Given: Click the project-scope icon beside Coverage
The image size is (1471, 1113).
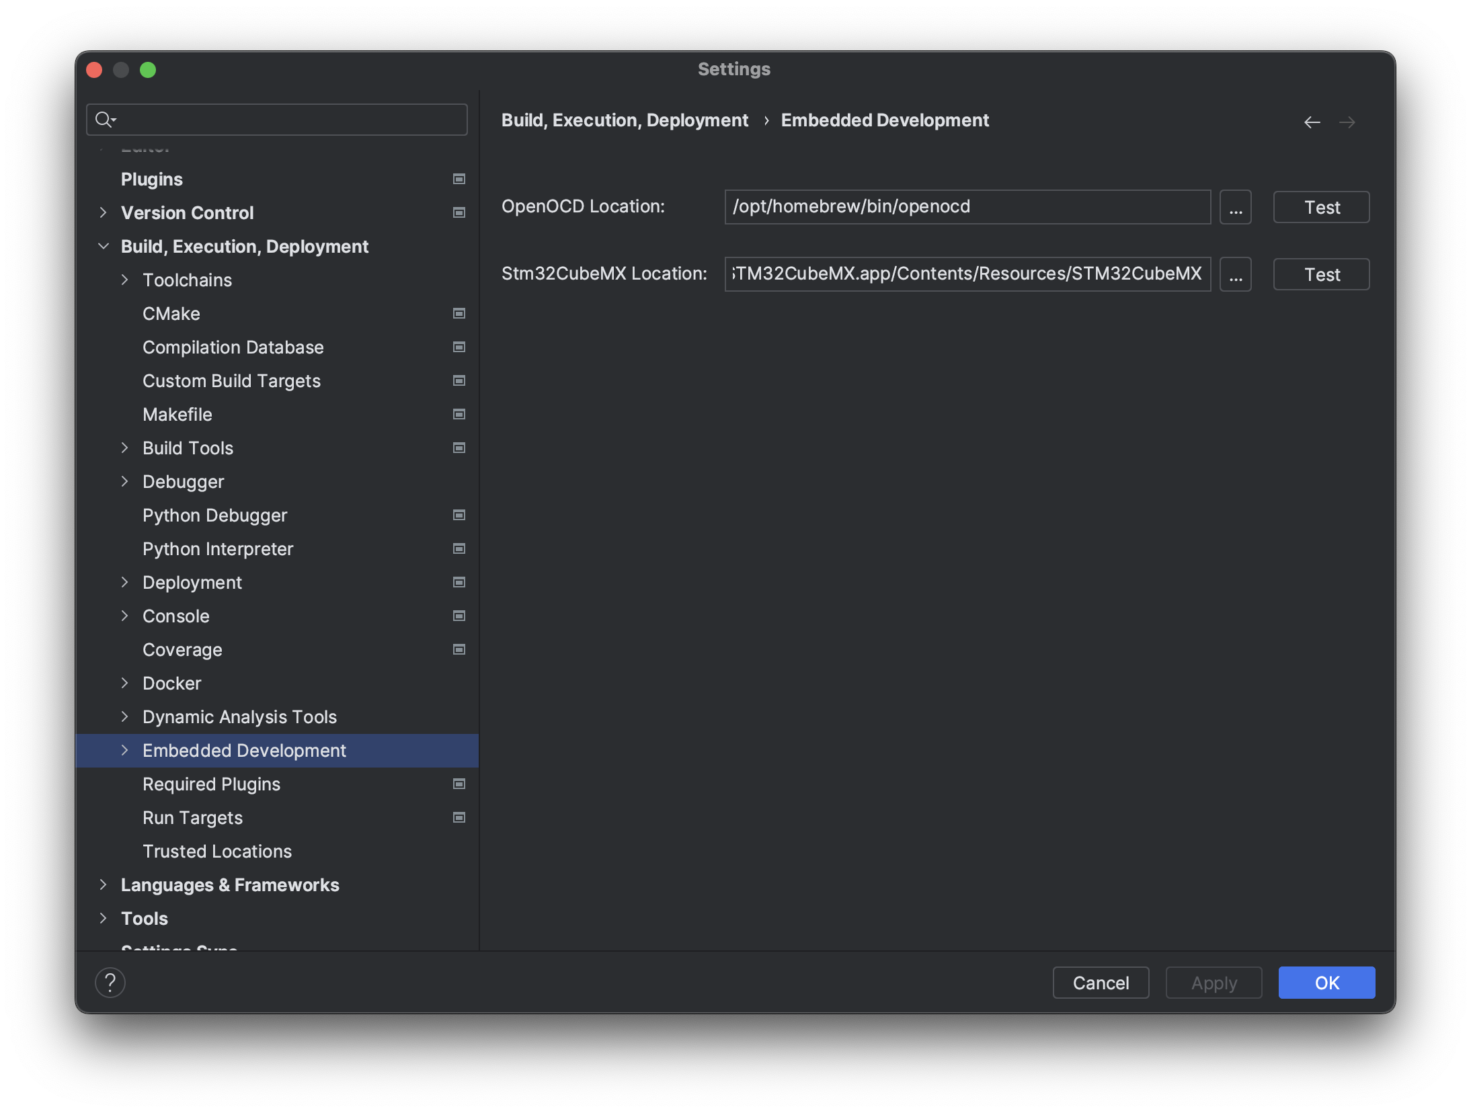Looking at the screenshot, I should tap(458, 649).
